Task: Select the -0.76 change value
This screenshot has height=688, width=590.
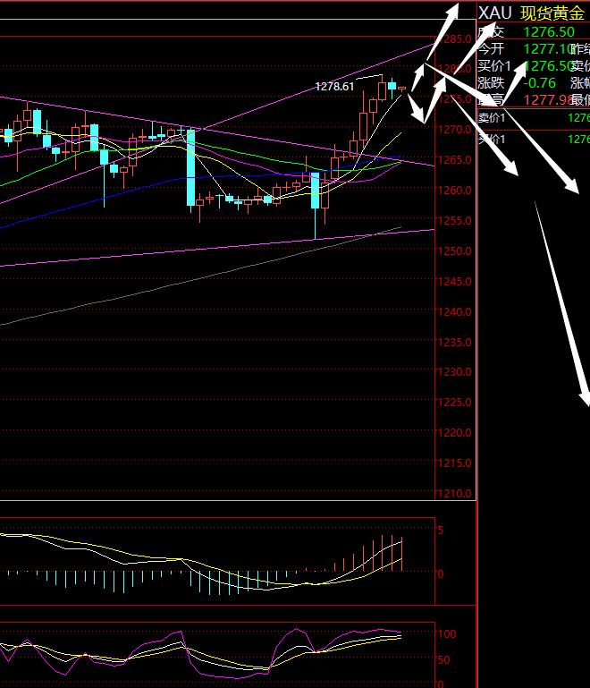Action: tap(540, 83)
